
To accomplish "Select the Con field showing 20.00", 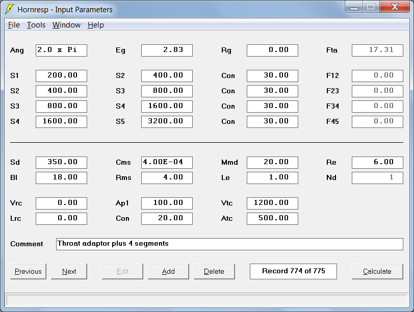I will (x=167, y=219).
